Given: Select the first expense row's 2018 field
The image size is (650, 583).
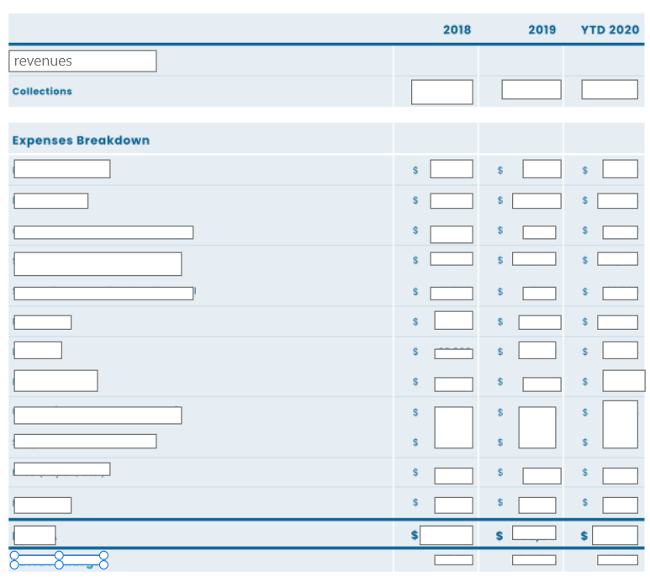Looking at the screenshot, I should coord(452,169).
